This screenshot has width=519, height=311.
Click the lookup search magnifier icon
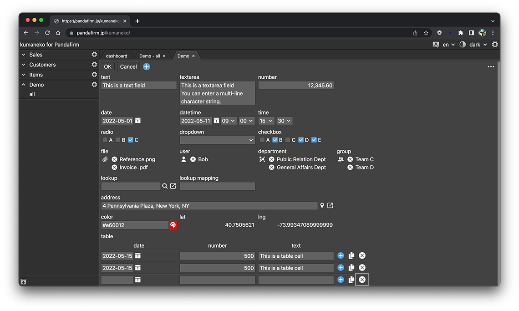coord(165,186)
